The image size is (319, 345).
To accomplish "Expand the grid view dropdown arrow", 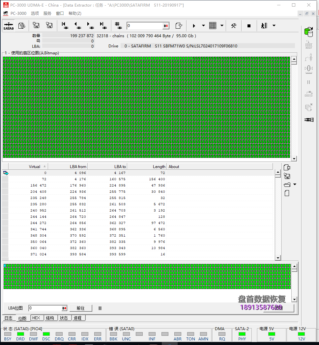I will [222, 26].
